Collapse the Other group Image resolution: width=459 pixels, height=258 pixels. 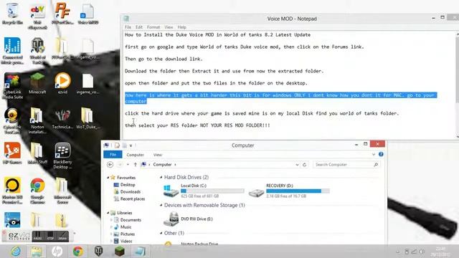tap(161, 233)
